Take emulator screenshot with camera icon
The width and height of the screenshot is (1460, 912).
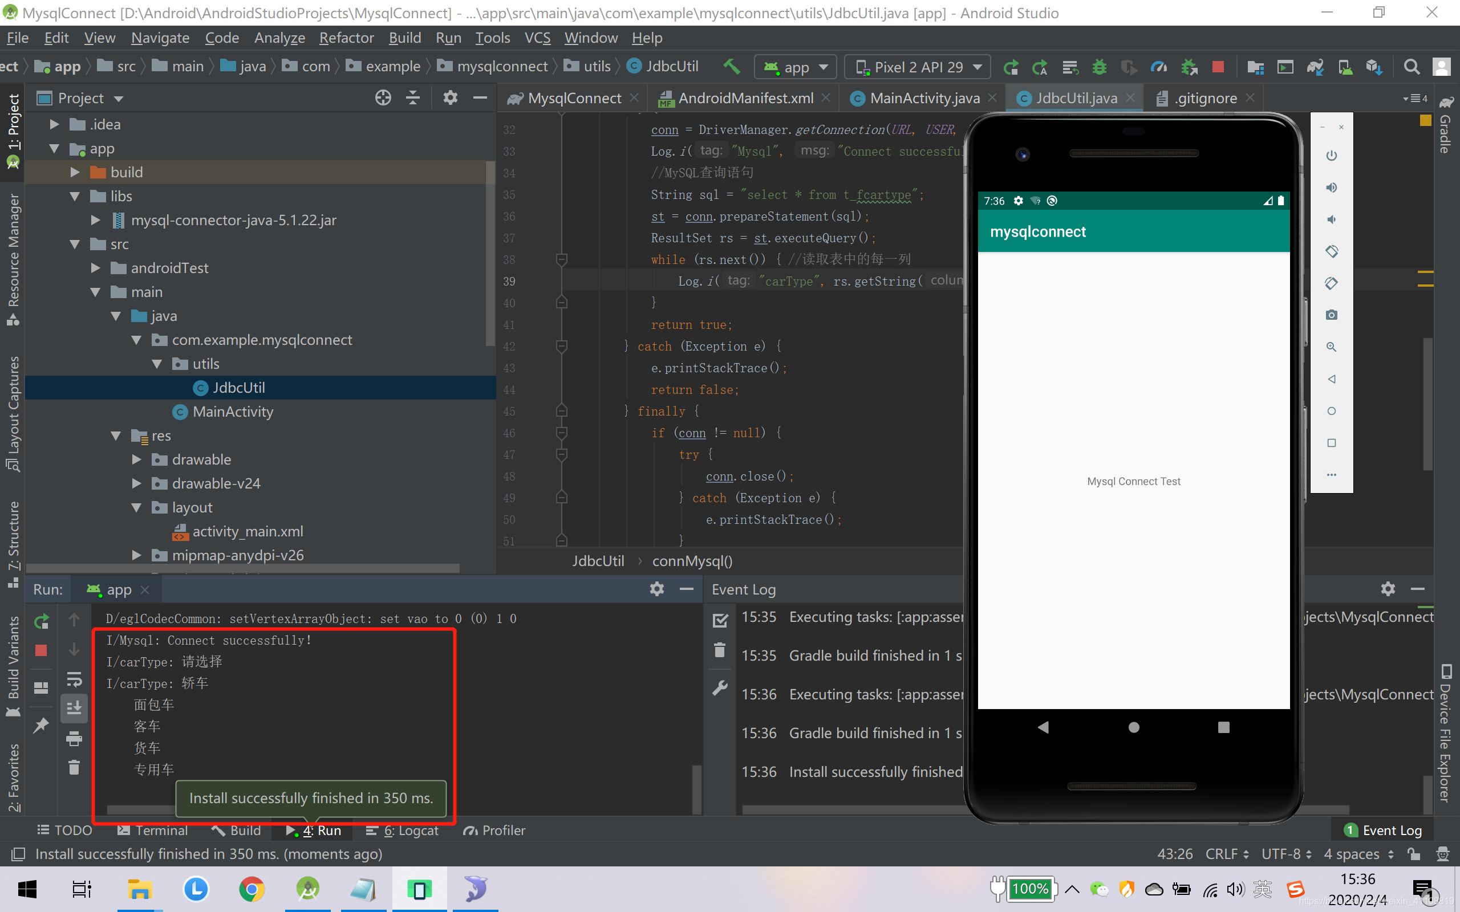pyautogui.click(x=1332, y=315)
